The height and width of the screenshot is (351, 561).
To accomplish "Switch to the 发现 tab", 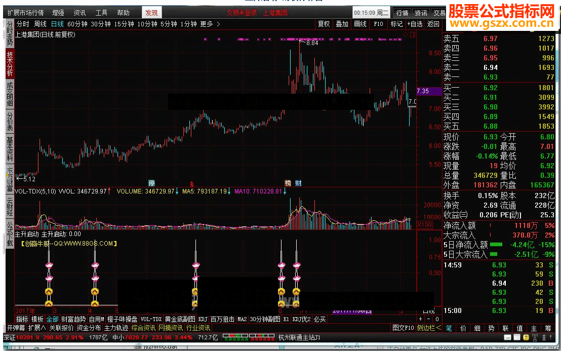I will pos(151,13).
